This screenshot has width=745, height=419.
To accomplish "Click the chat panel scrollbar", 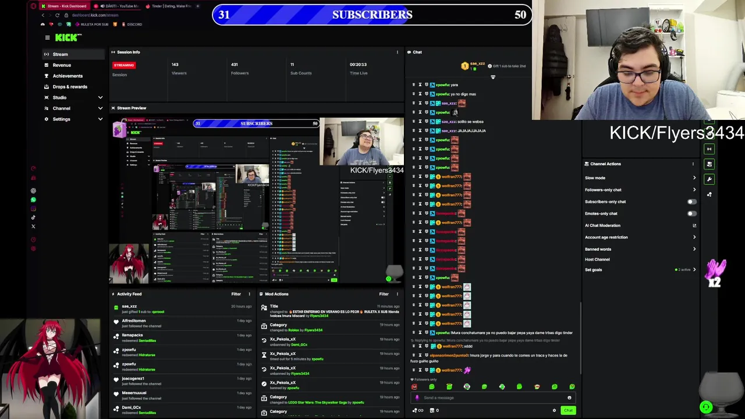I will [x=580, y=339].
